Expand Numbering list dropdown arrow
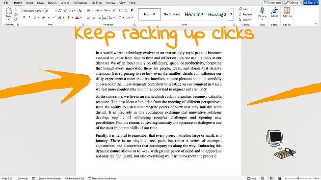Viewport: 321px width, 180px height. [x=101, y=11]
